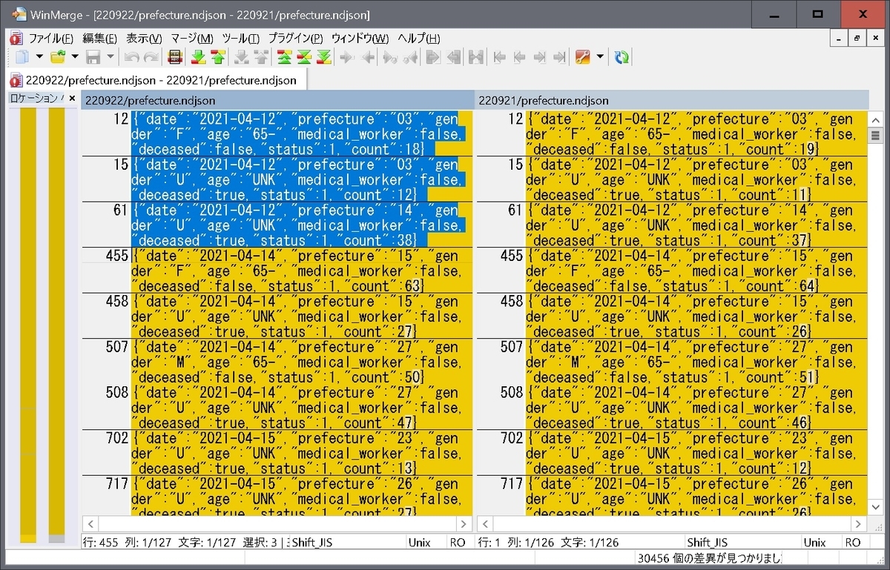The height and width of the screenshot is (570, 890).
Task: Click line number 702 in the right pane
Action: (511, 438)
